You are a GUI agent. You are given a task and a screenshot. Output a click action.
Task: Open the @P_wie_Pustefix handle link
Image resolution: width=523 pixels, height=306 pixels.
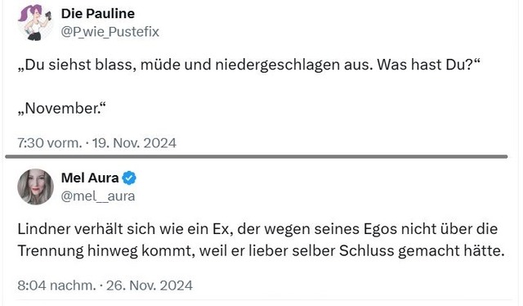pos(110,32)
